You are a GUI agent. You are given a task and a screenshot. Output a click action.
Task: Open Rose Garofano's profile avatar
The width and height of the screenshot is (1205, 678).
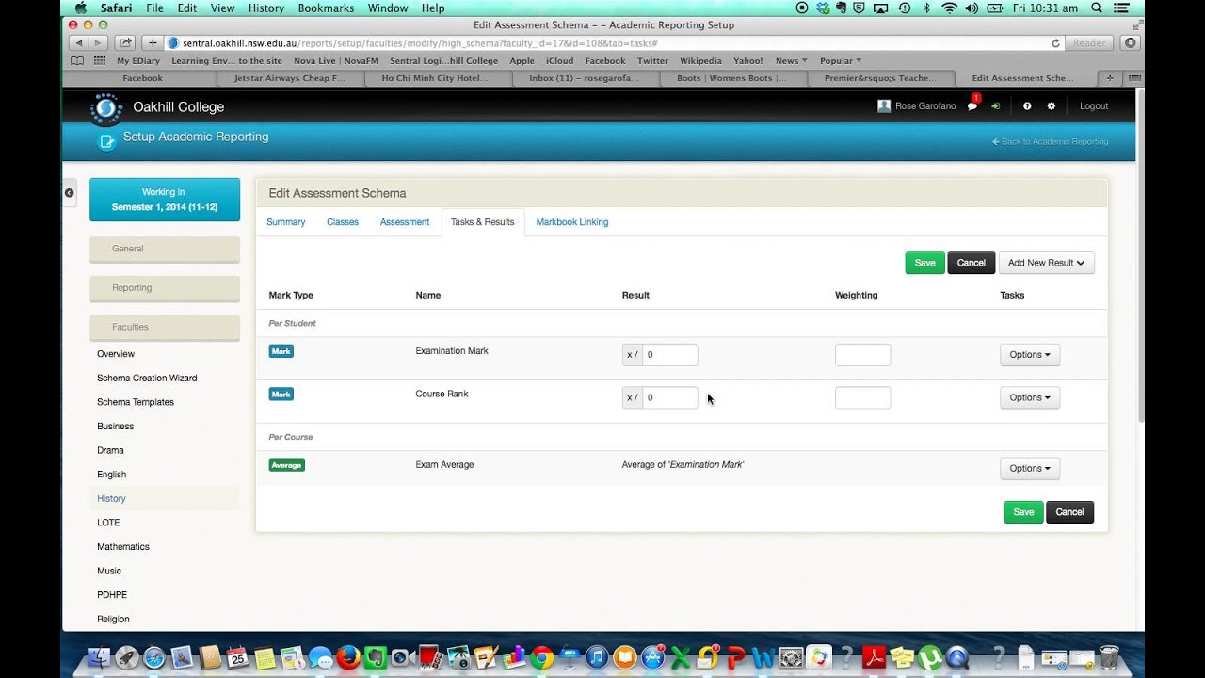tap(884, 106)
